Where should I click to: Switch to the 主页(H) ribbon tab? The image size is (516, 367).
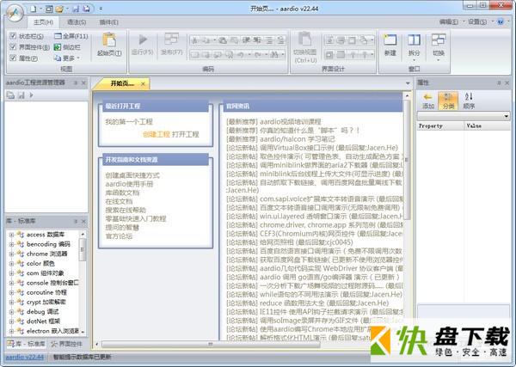pyautogui.click(x=43, y=22)
